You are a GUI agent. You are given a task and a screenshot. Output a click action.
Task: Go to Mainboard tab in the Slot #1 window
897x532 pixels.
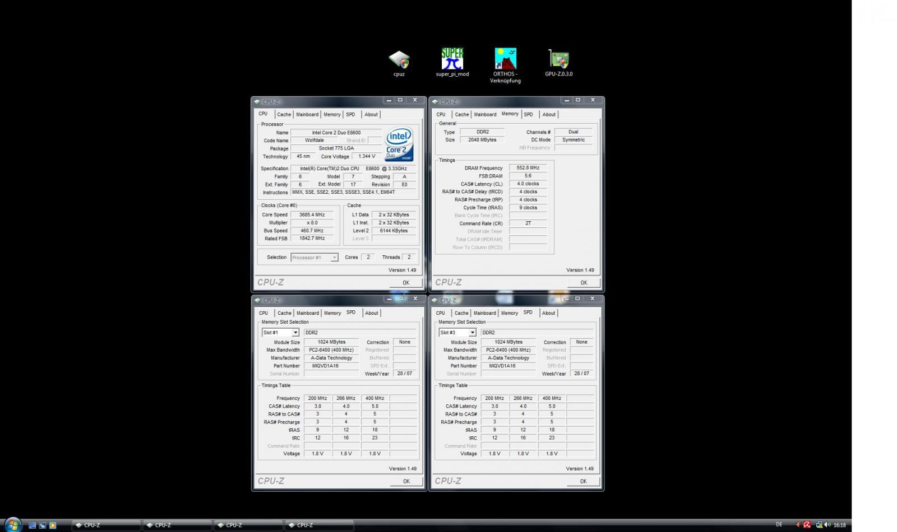308,313
